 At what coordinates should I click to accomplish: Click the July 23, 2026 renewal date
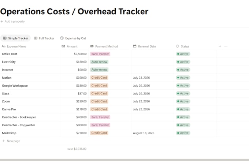coord(141,78)
